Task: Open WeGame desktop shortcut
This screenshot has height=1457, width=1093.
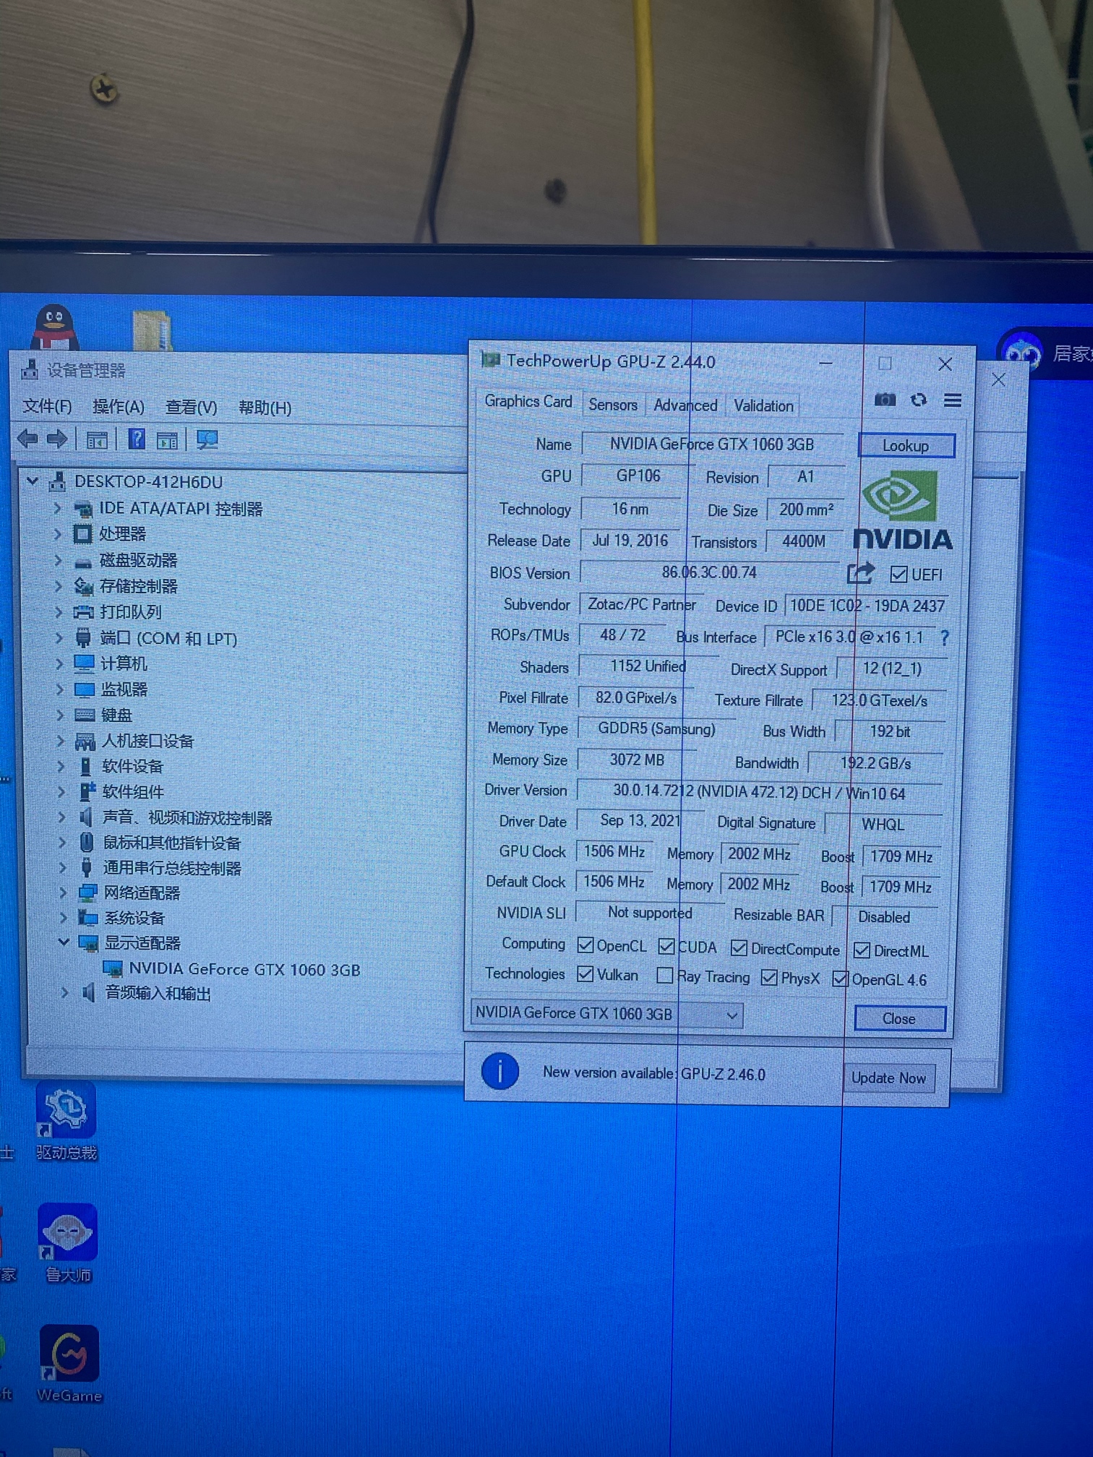Action: 69,1364
